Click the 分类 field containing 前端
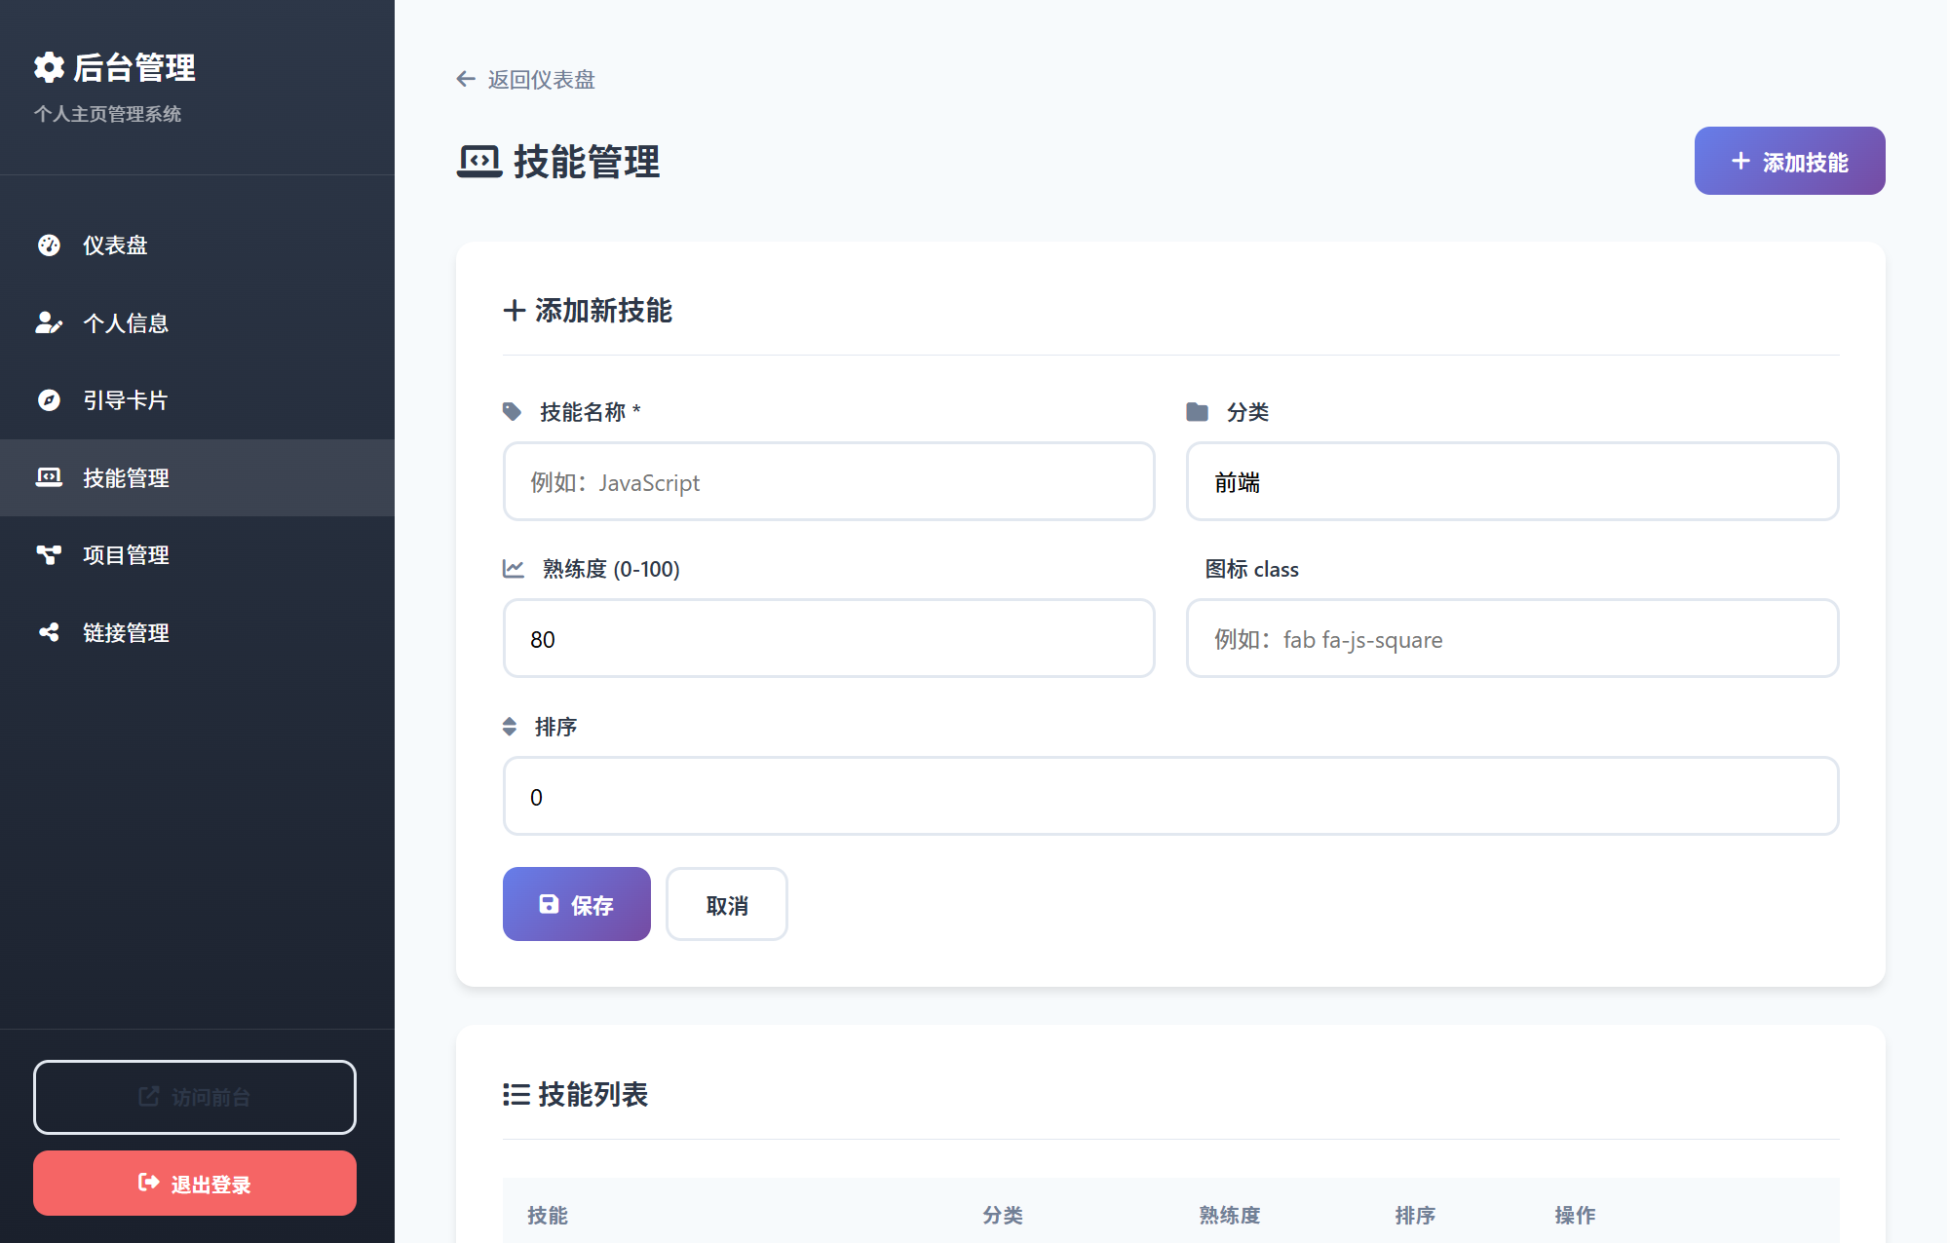This screenshot has height=1243, width=1950. (x=1512, y=481)
